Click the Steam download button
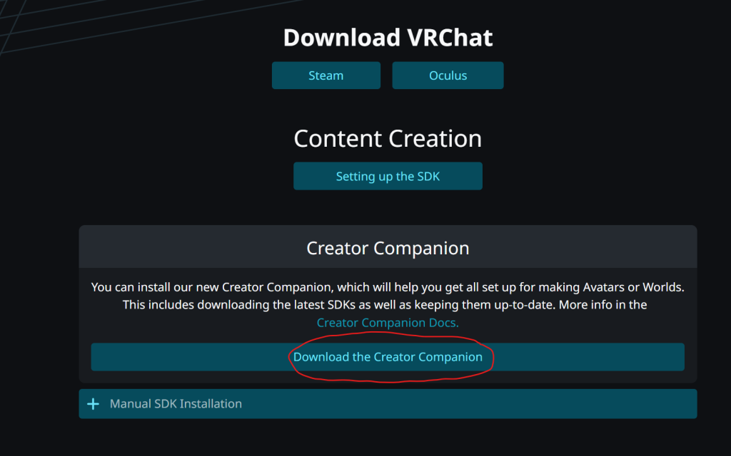This screenshot has width=731, height=456. [326, 76]
